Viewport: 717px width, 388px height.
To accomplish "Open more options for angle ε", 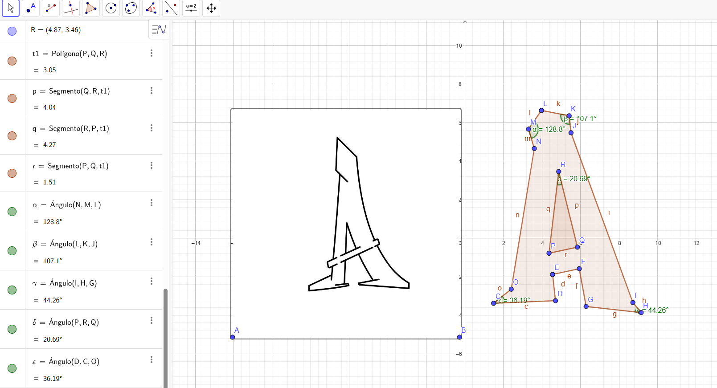I will (x=152, y=359).
